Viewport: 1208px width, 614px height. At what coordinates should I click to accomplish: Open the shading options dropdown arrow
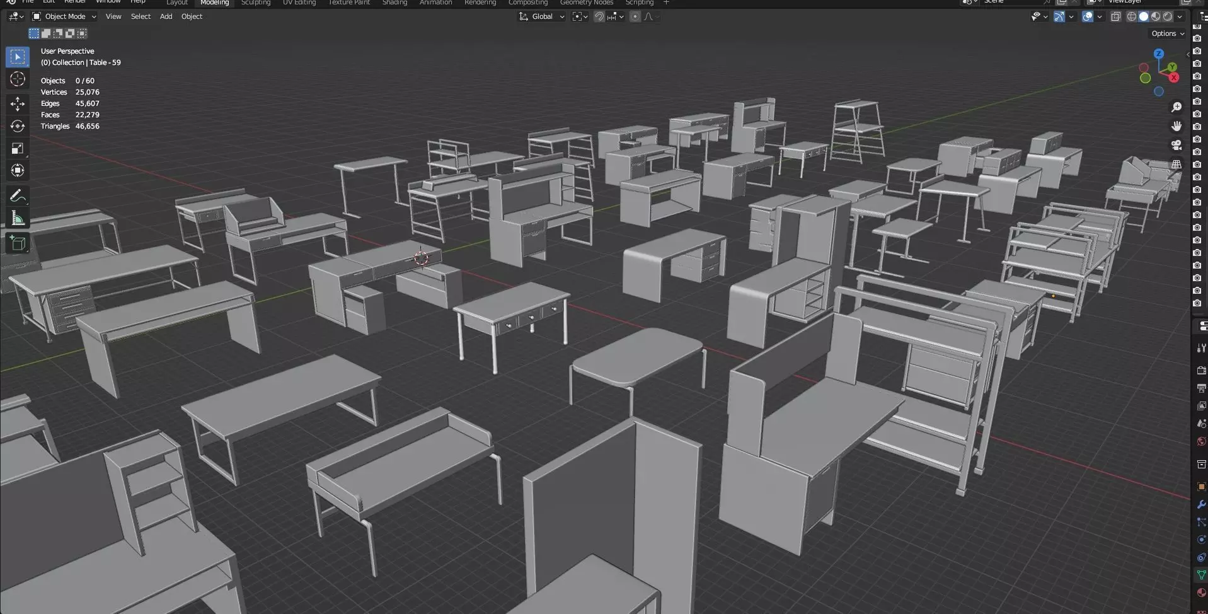click(1180, 17)
